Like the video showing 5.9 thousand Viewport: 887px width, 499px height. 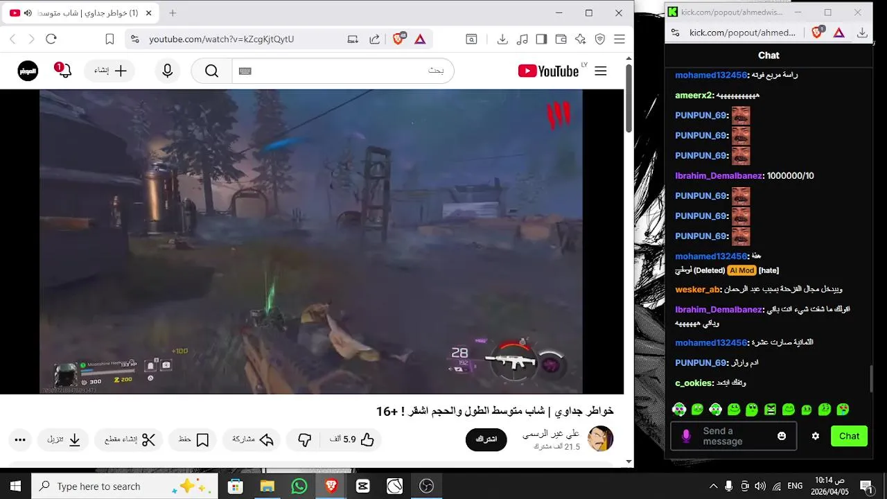(x=351, y=439)
